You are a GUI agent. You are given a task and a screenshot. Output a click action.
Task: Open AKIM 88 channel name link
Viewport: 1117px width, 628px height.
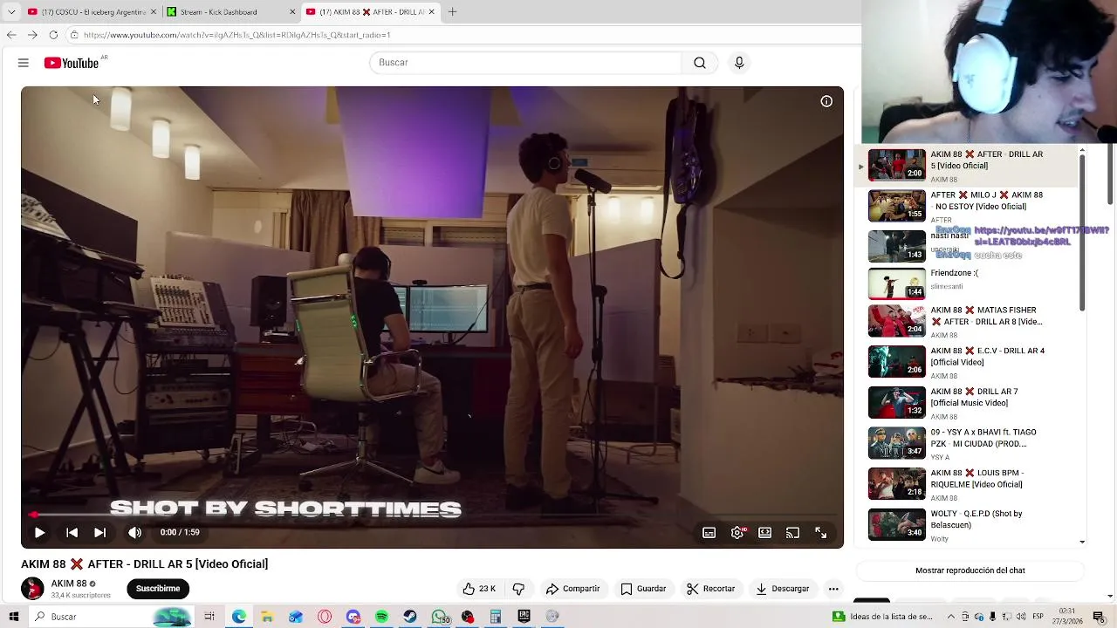click(x=69, y=584)
